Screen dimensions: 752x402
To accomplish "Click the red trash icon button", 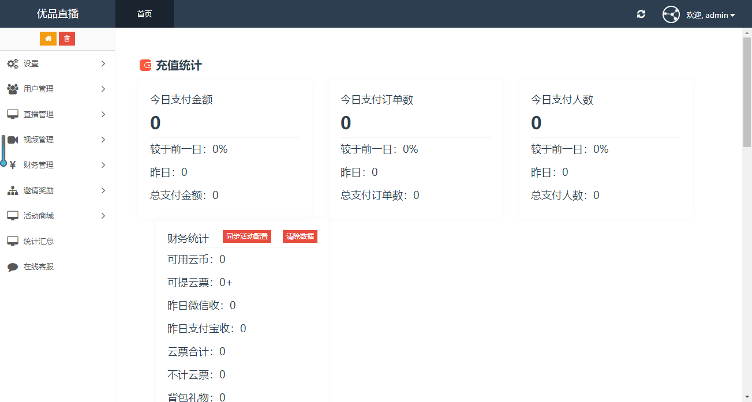I will [67, 39].
